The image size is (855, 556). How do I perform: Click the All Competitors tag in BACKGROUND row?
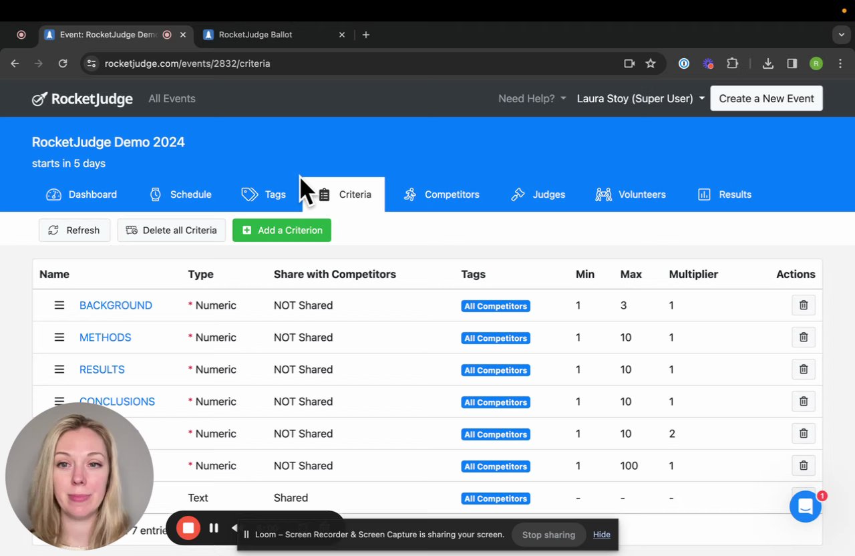coord(496,306)
